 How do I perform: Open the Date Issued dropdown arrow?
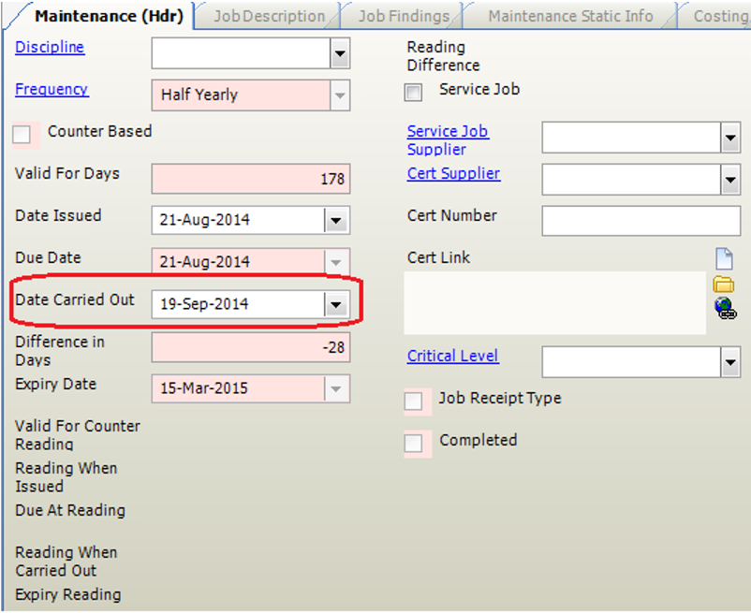(x=335, y=221)
